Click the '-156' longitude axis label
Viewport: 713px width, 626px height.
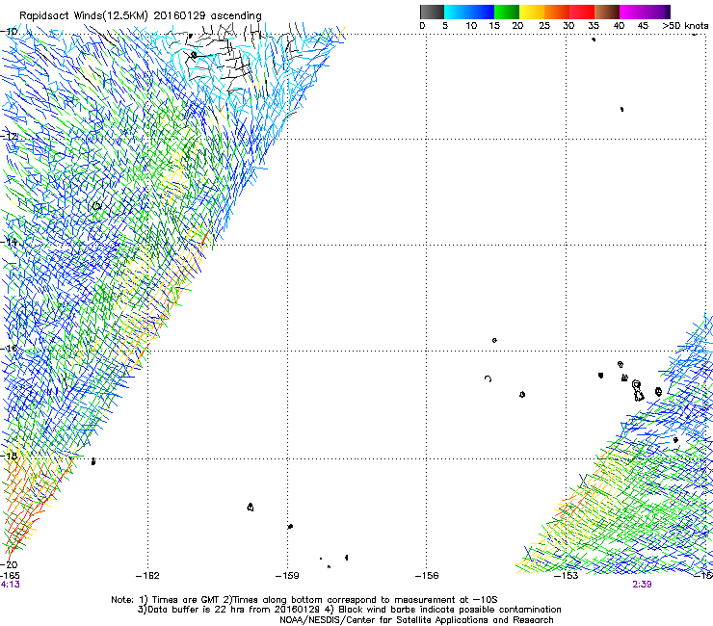tap(427, 576)
